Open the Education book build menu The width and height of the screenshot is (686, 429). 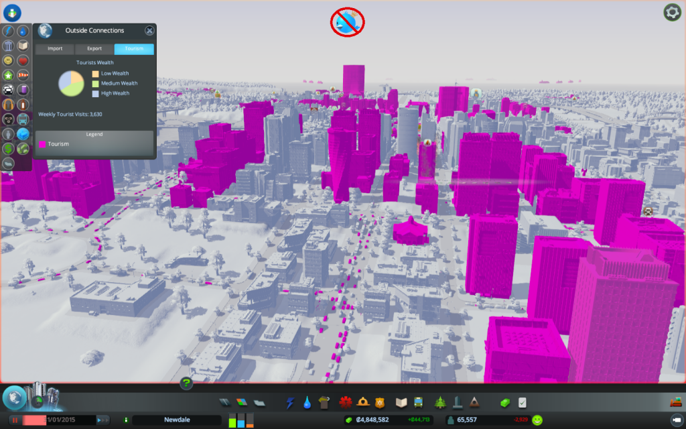tap(401, 402)
